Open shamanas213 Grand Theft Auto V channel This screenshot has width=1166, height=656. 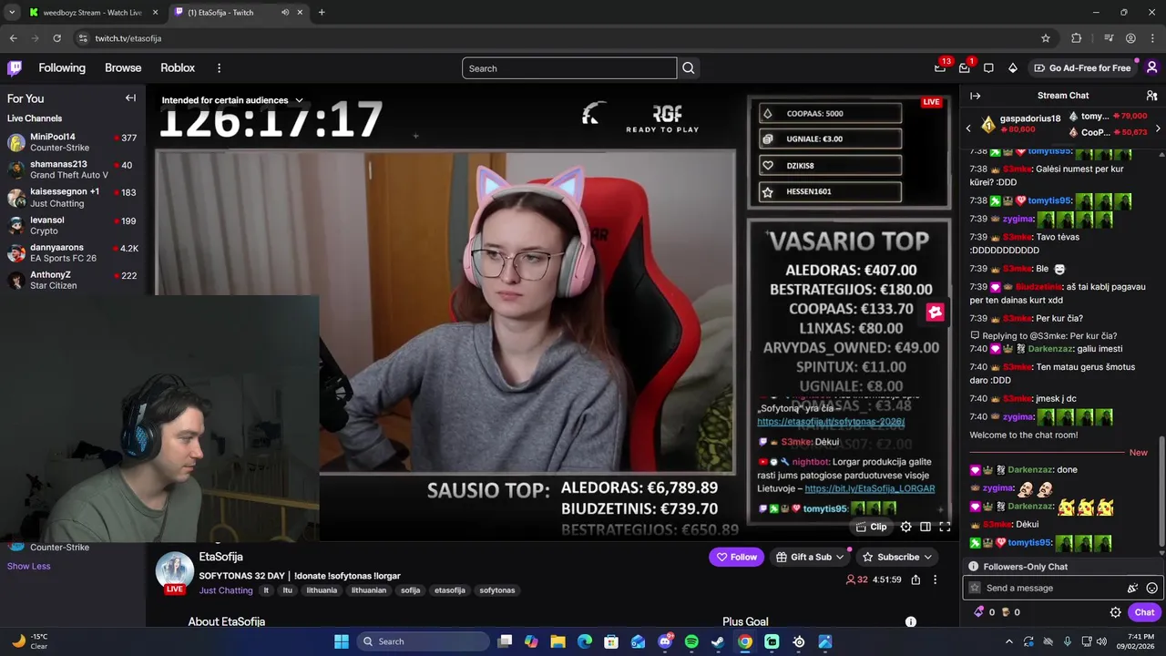coord(73,169)
